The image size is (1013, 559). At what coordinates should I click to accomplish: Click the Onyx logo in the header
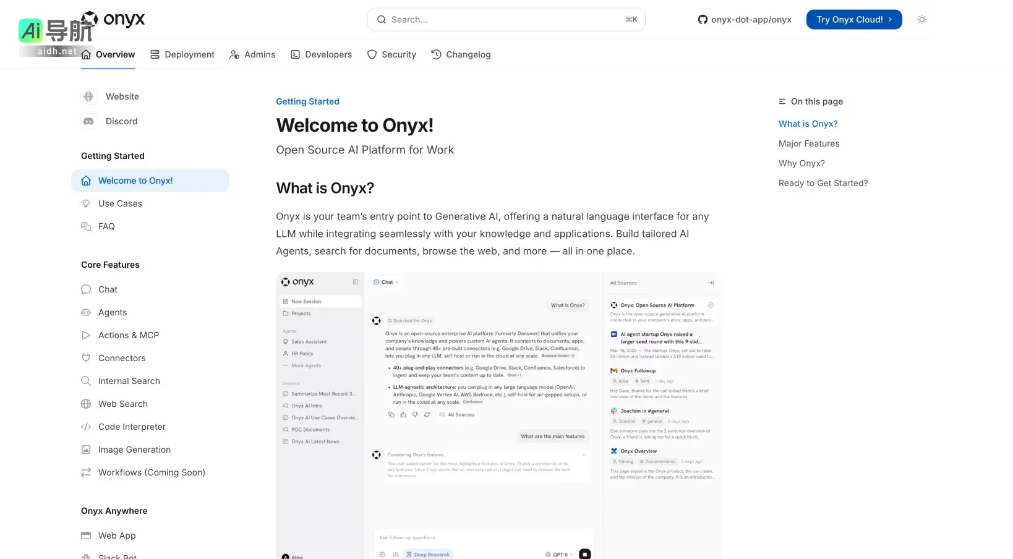[x=113, y=19]
